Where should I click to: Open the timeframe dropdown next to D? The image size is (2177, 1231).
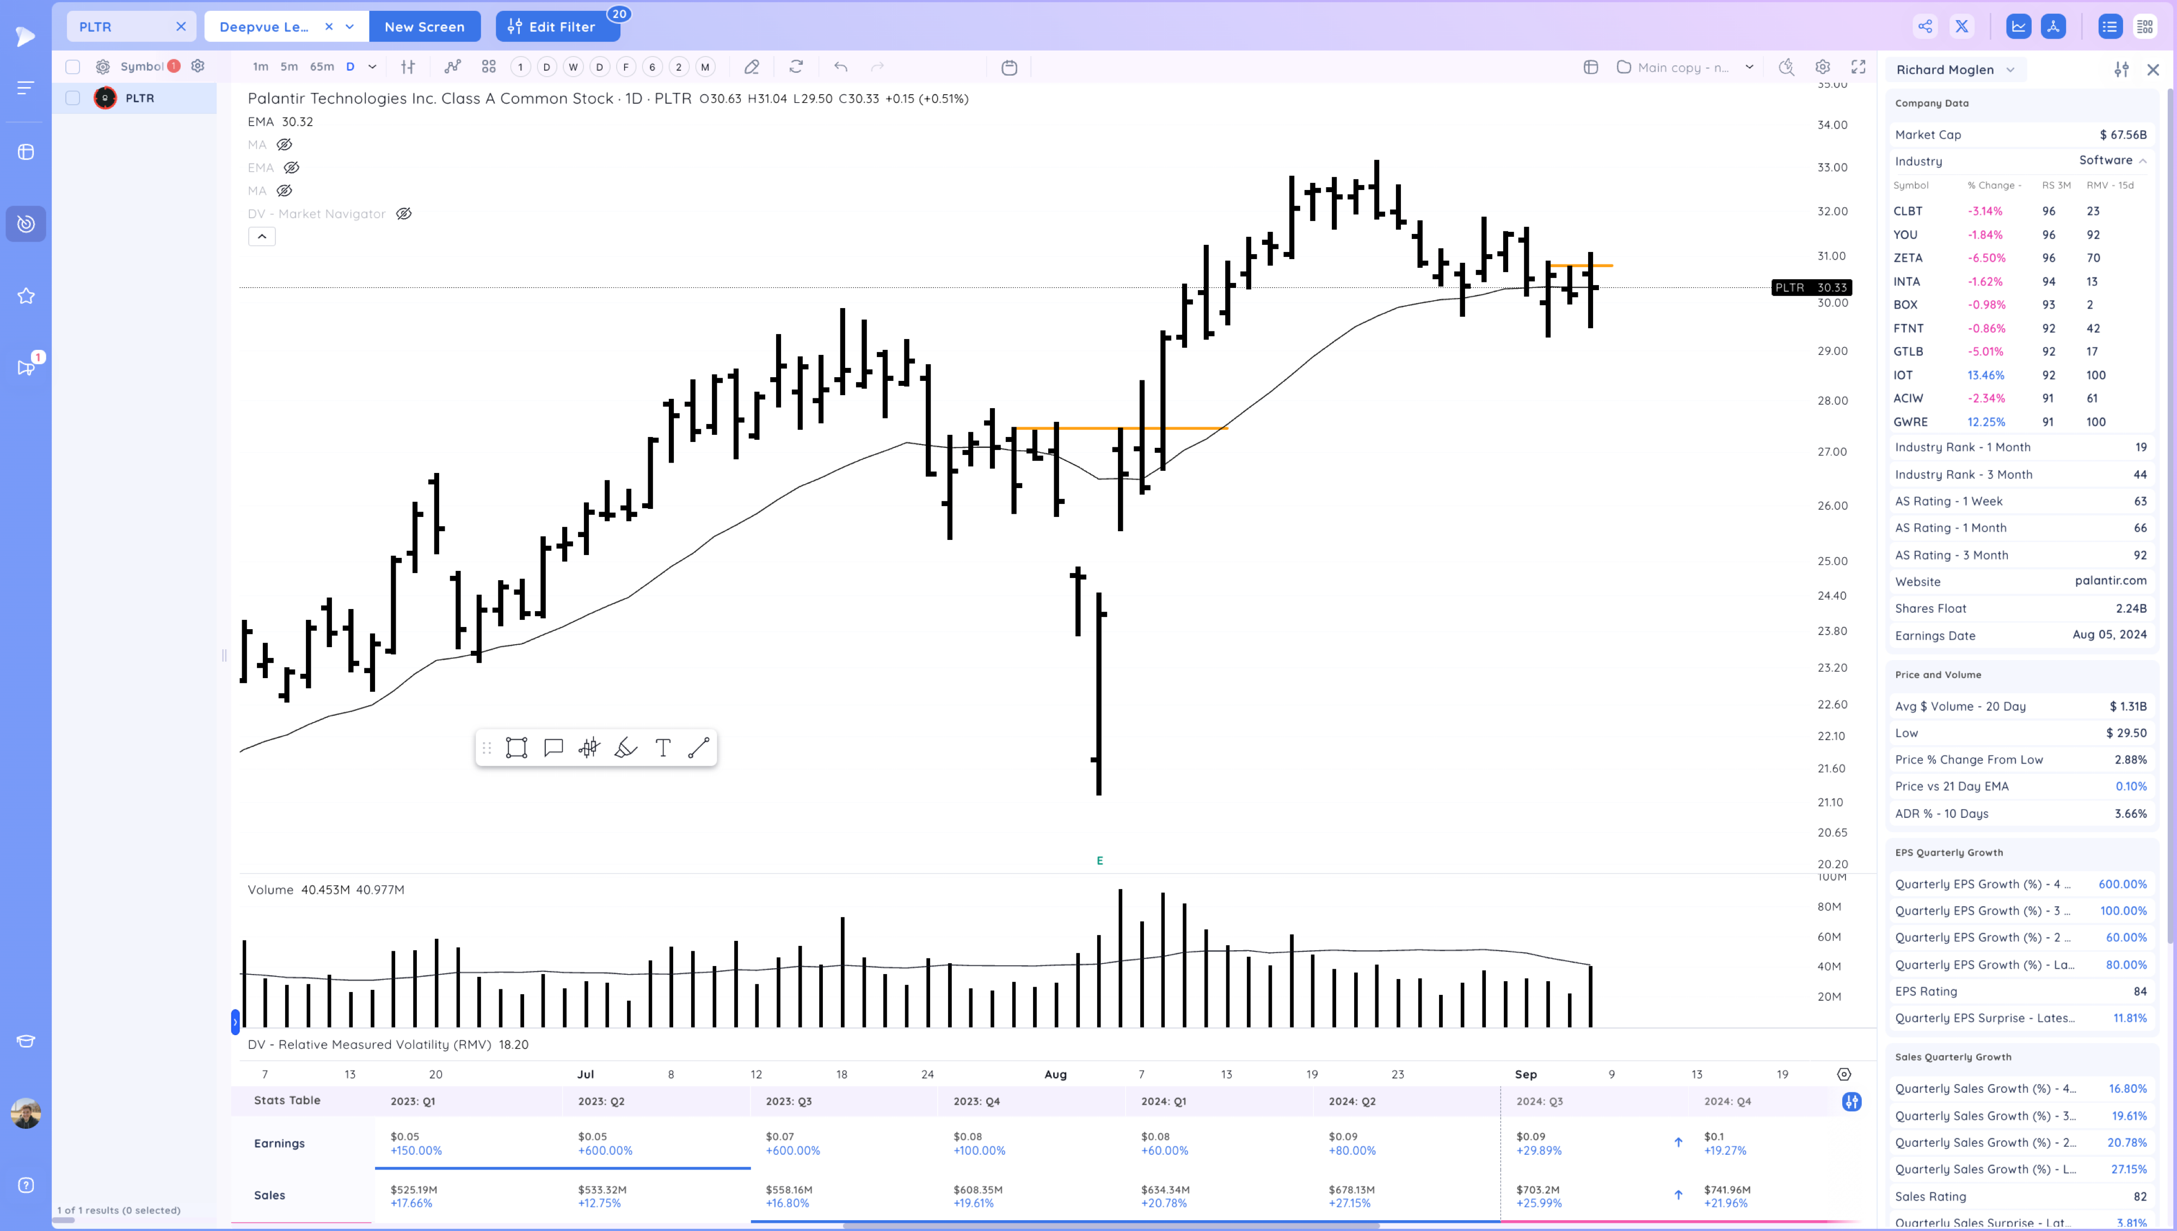click(372, 67)
